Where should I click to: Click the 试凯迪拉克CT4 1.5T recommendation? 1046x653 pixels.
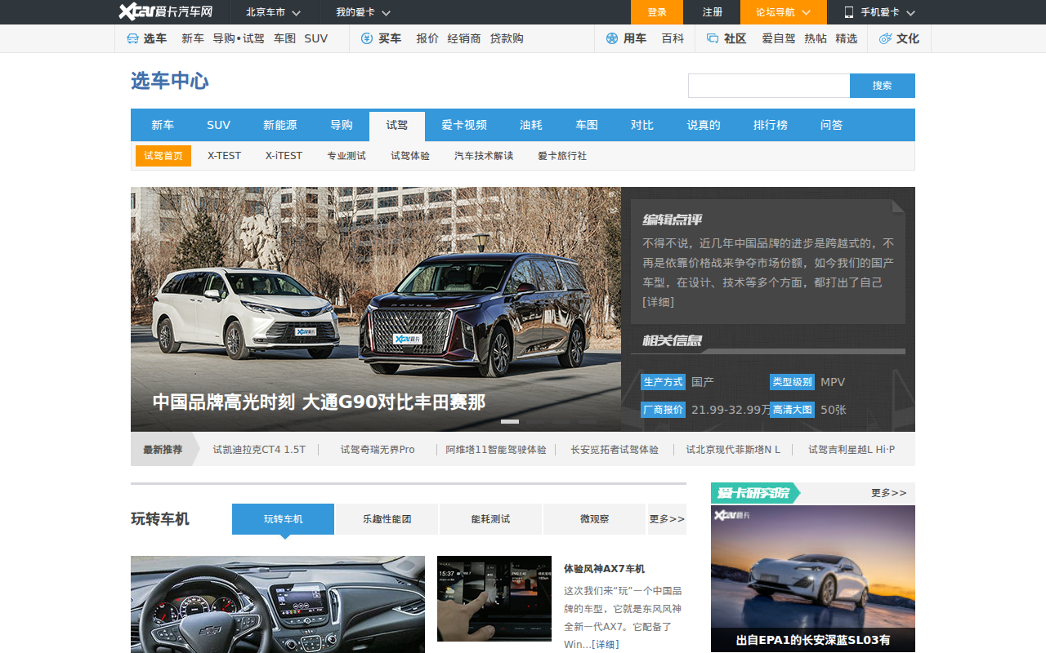(259, 450)
